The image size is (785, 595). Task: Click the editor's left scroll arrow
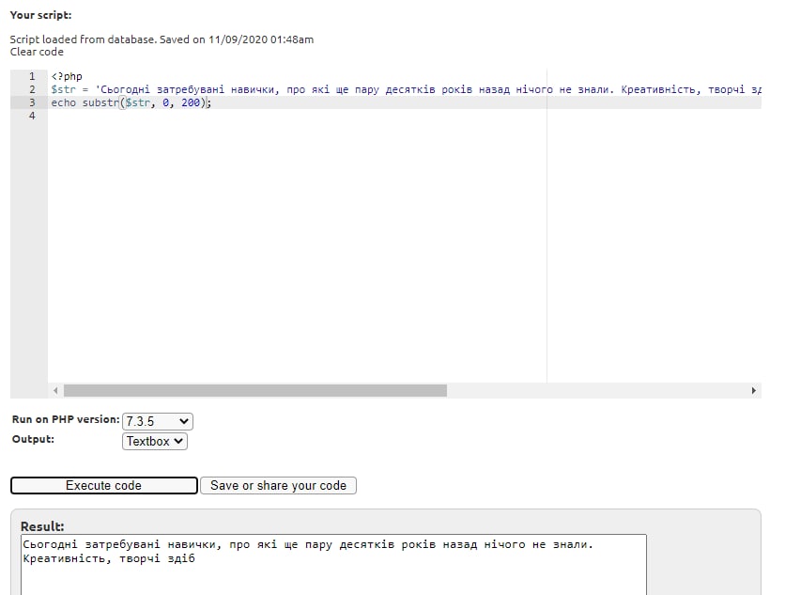pyautogui.click(x=55, y=390)
